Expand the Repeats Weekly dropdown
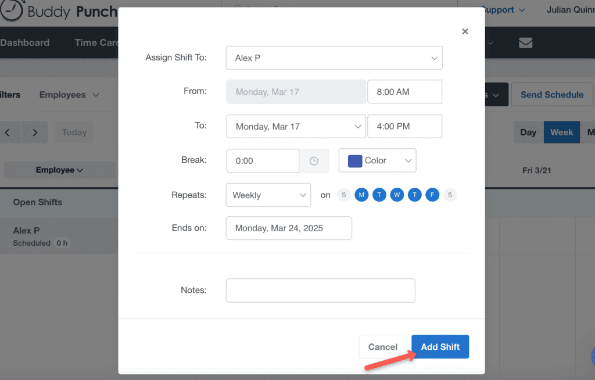Image resolution: width=595 pixels, height=380 pixels. tap(268, 195)
